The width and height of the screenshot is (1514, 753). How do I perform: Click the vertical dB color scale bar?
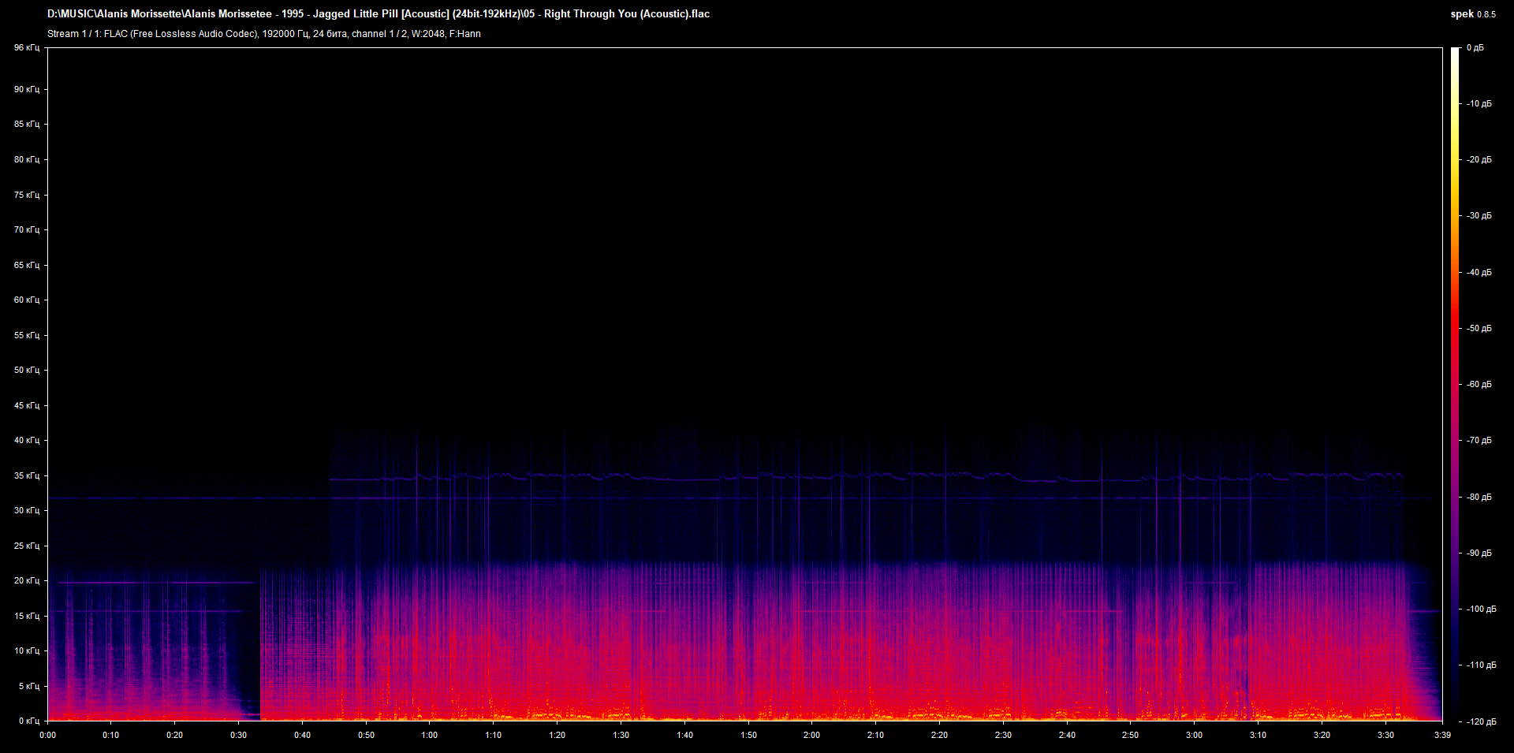(x=1455, y=384)
